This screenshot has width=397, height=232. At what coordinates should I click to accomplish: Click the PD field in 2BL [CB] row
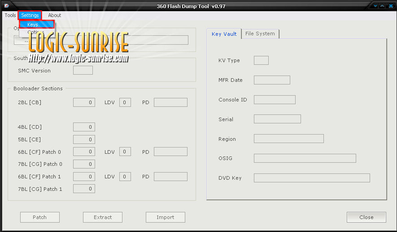point(170,102)
